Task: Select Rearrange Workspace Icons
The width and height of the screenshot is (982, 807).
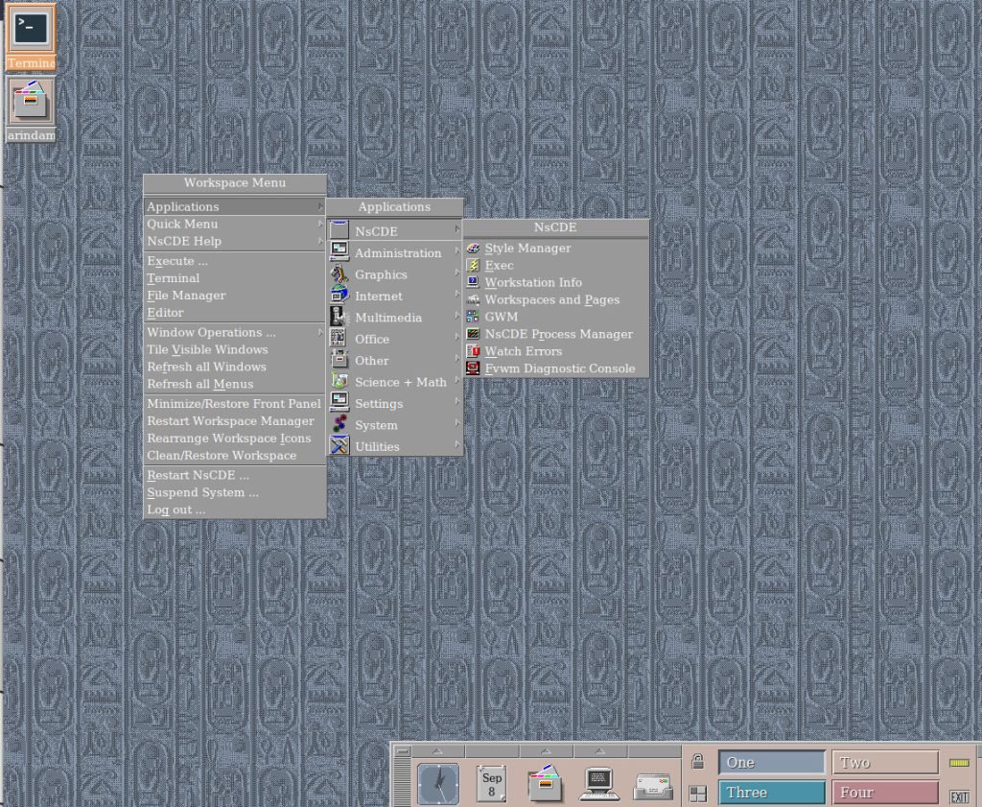Action: click(235, 439)
